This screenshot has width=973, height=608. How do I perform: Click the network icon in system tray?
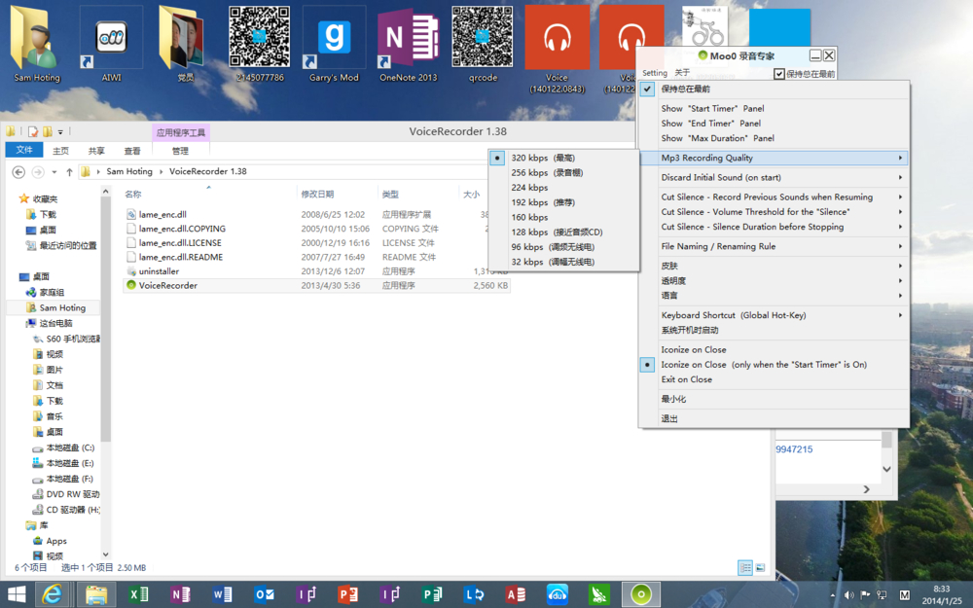coord(881,595)
